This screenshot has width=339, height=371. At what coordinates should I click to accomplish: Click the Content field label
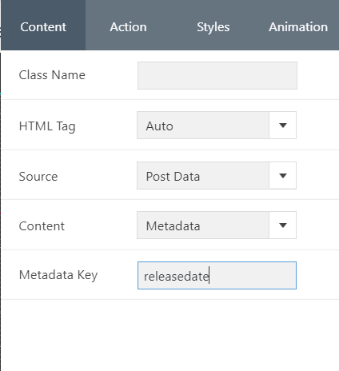coord(42,226)
